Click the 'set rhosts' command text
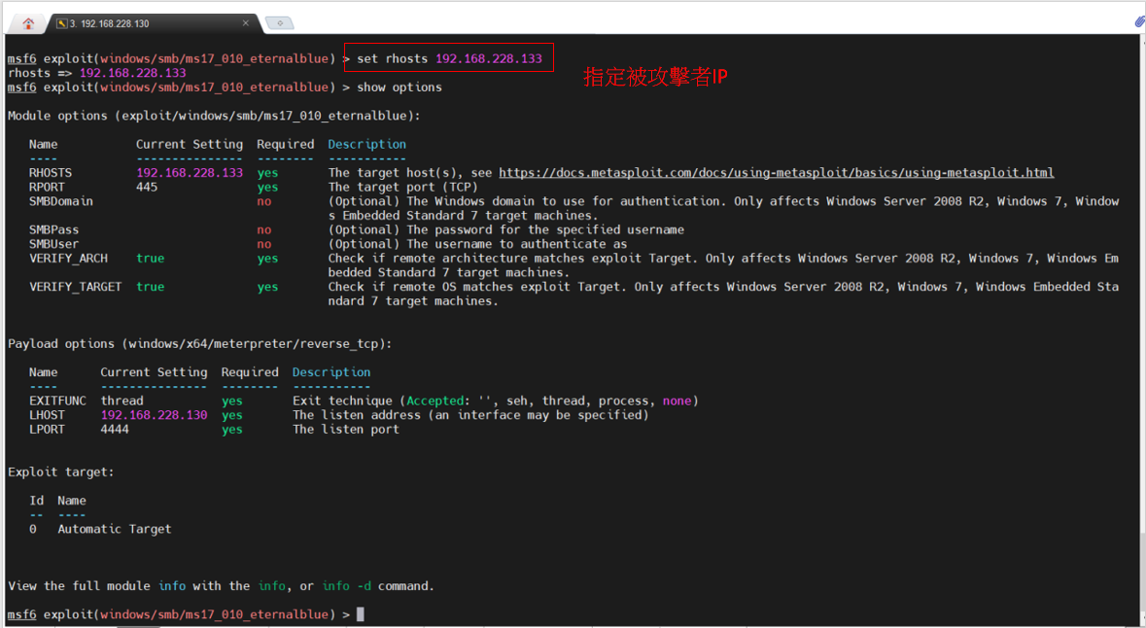This screenshot has width=1146, height=628. pos(392,58)
